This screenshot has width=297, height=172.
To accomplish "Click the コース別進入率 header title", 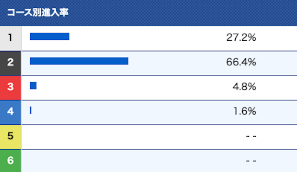I will (x=38, y=13).
